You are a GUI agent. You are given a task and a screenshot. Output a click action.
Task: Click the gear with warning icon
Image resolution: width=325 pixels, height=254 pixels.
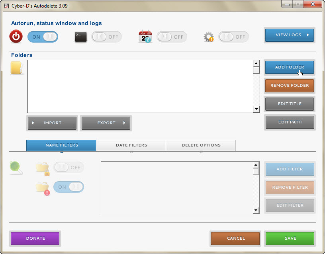[x=209, y=37]
